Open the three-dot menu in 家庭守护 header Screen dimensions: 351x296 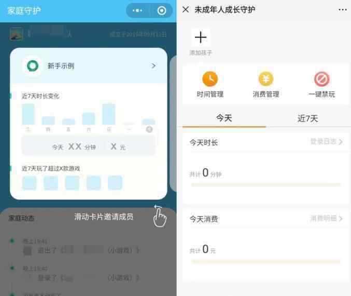137,10
